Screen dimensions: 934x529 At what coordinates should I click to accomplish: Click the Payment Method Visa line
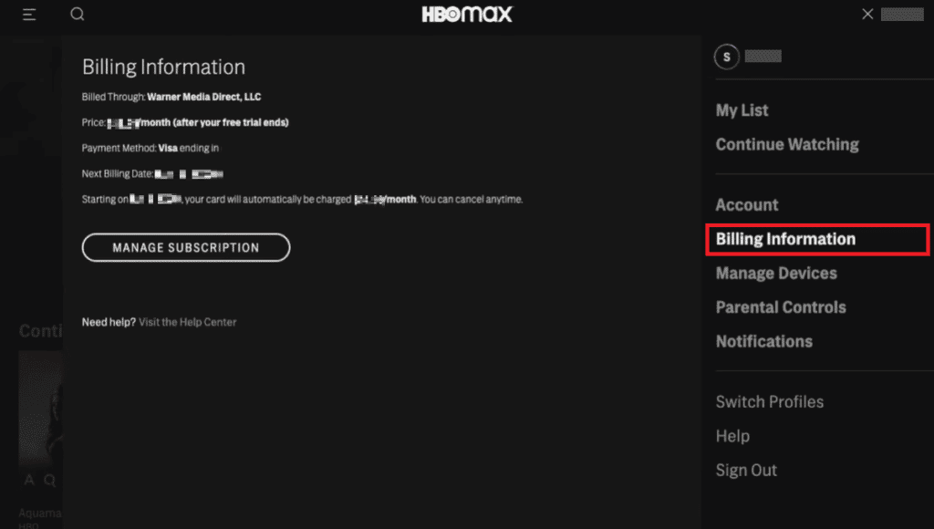click(150, 148)
